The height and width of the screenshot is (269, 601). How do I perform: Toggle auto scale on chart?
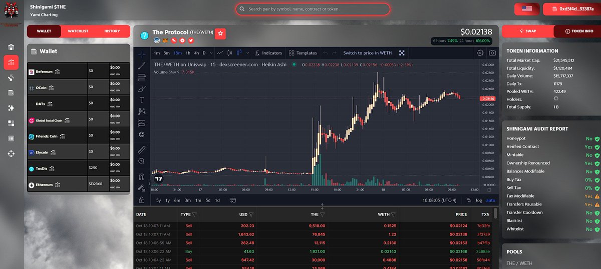point(490,200)
